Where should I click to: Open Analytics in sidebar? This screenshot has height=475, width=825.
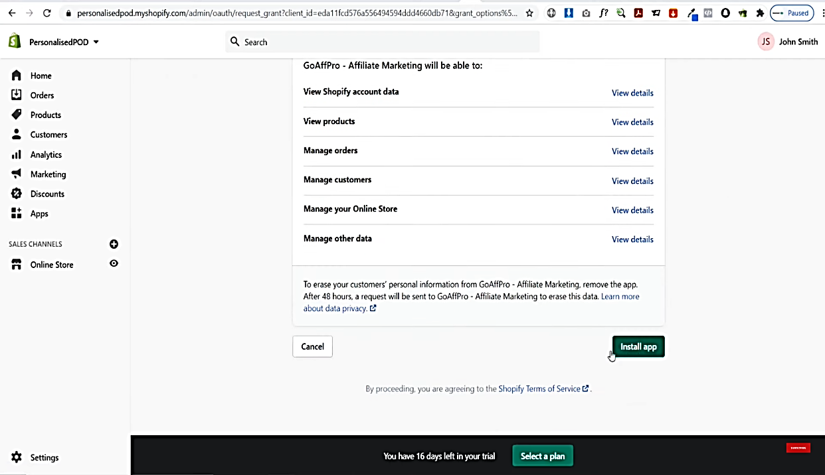coord(46,155)
